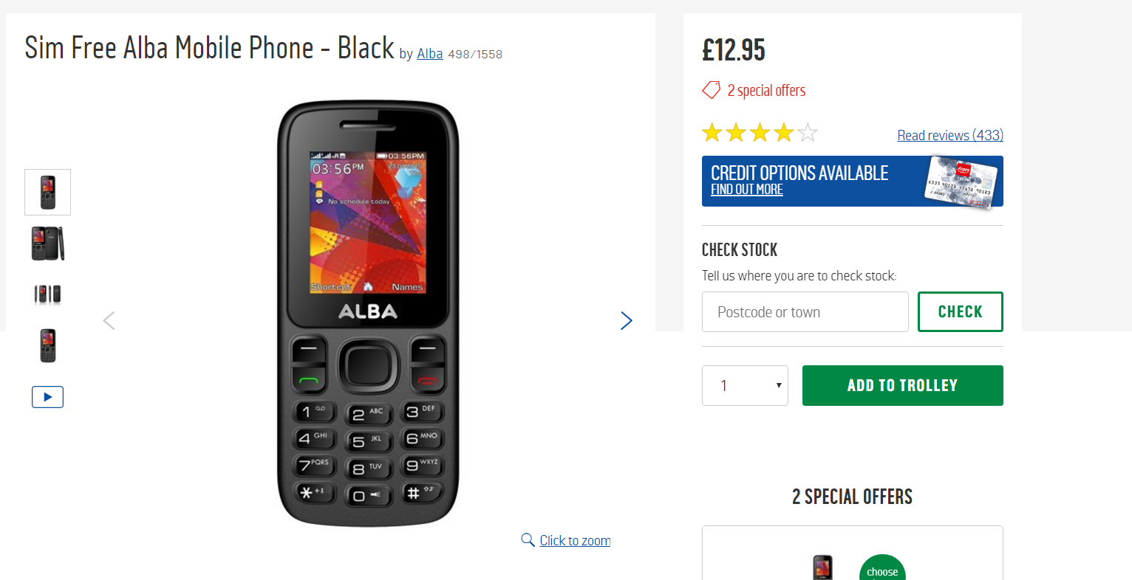Click the previous image arrow
The width and height of the screenshot is (1132, 580).
click(x=109, y=320)
